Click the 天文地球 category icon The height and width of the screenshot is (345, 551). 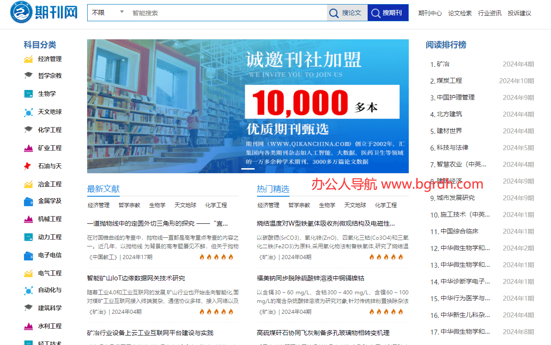28,112
